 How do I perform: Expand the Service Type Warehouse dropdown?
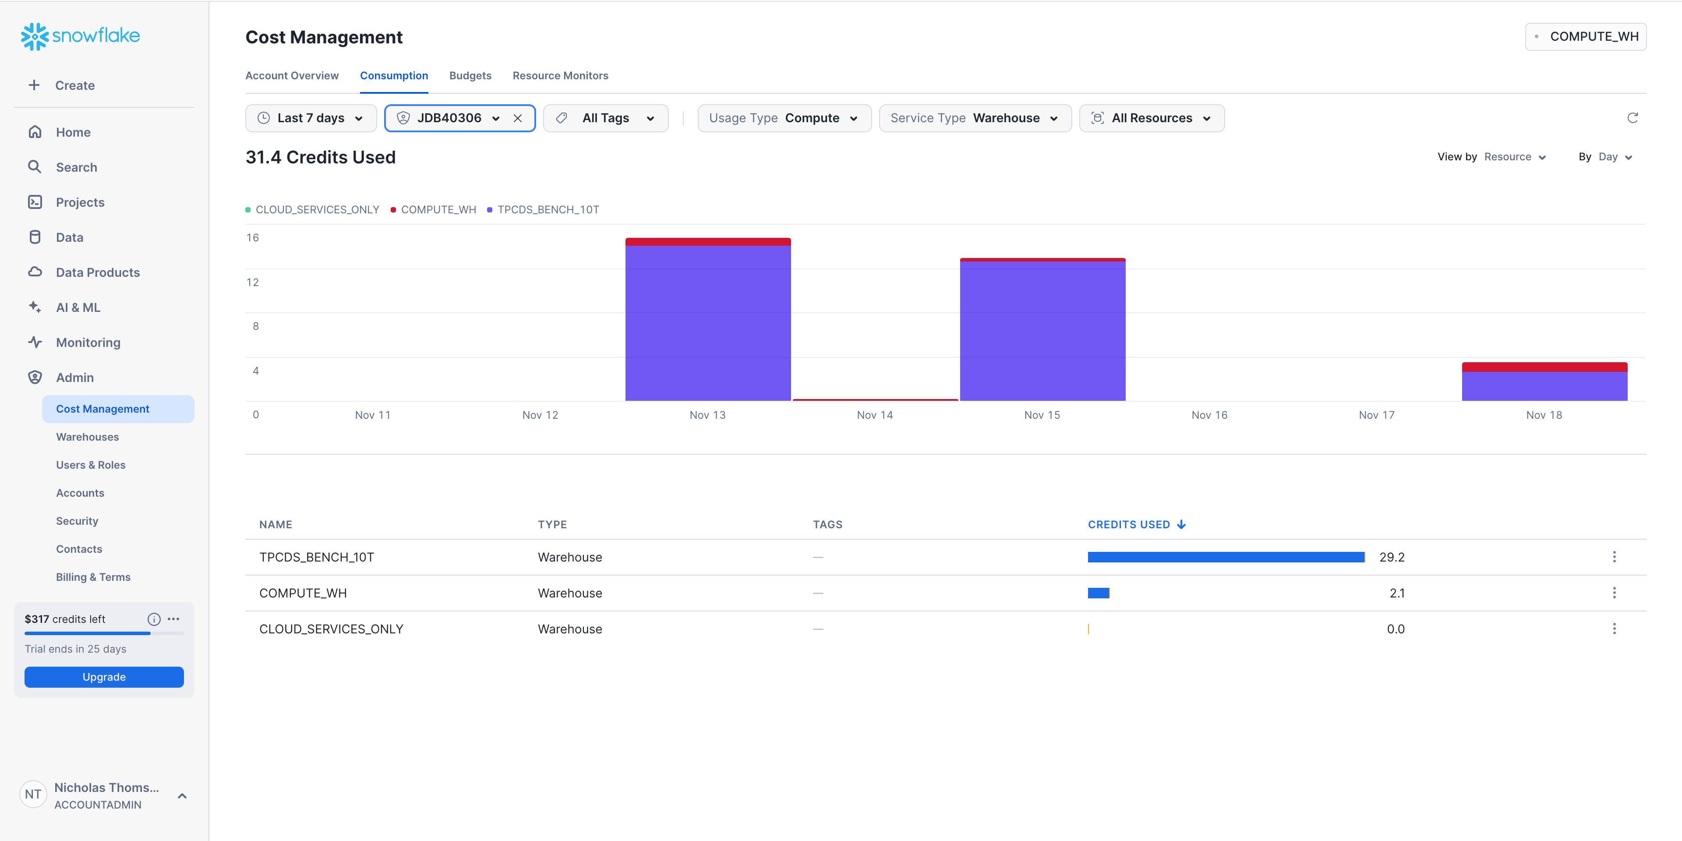click(x=974, y=118)
